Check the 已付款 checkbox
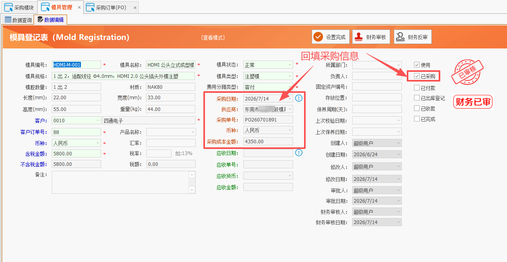The width and height of the screenshot is (507, 262). click(417, 88)
